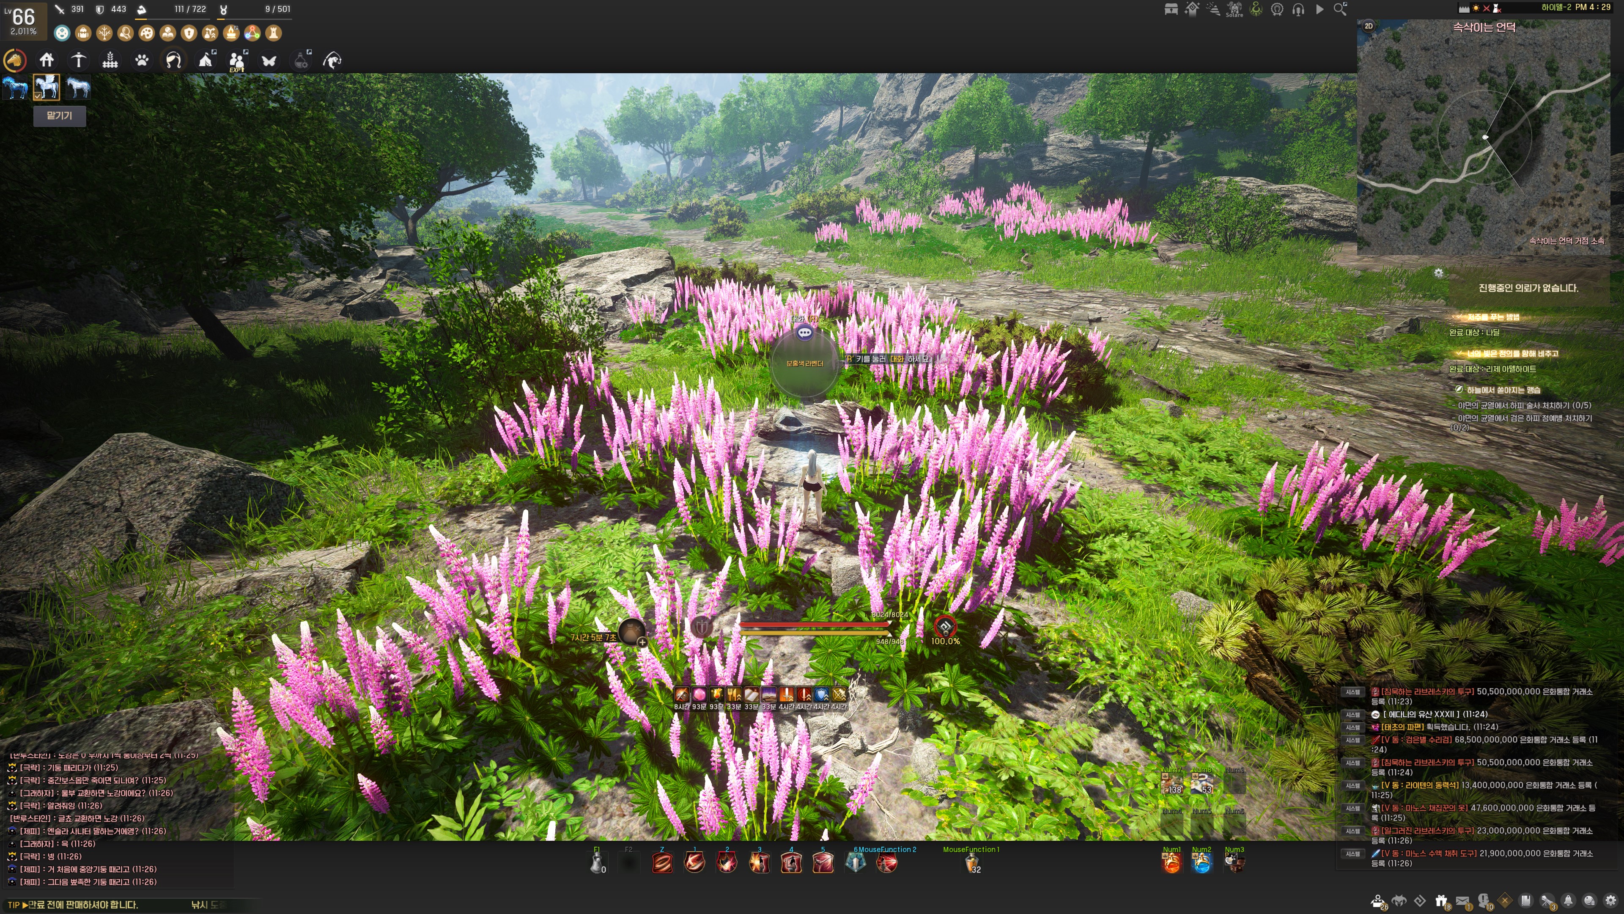Screen dimensions: 1624x914
Task: Click the magnifier search icon at top
Action: click(x=1340, y=9)
